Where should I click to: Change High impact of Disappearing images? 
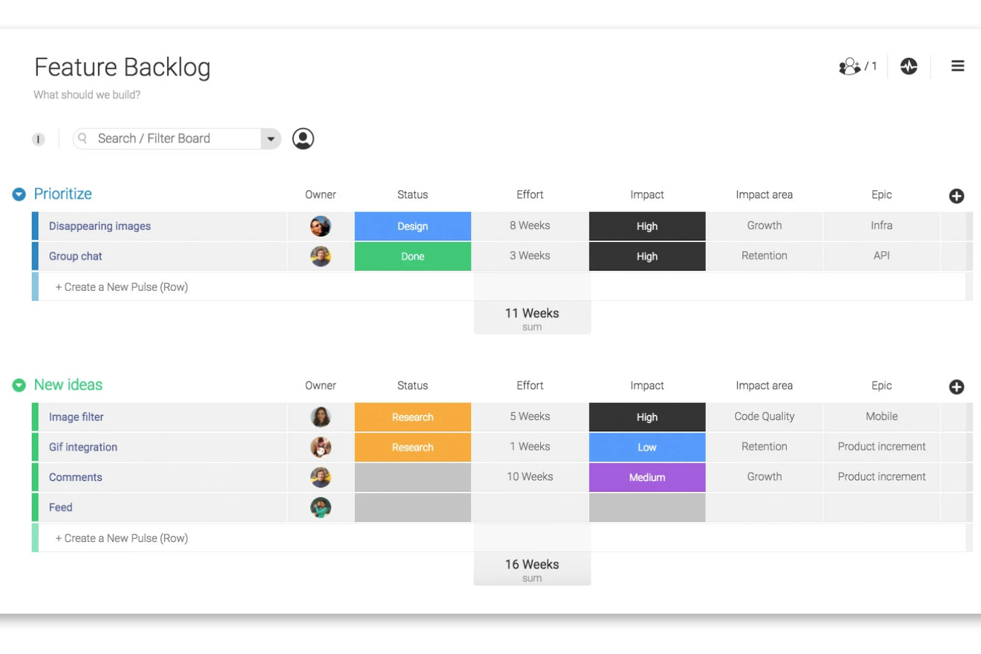click(647, 226)
